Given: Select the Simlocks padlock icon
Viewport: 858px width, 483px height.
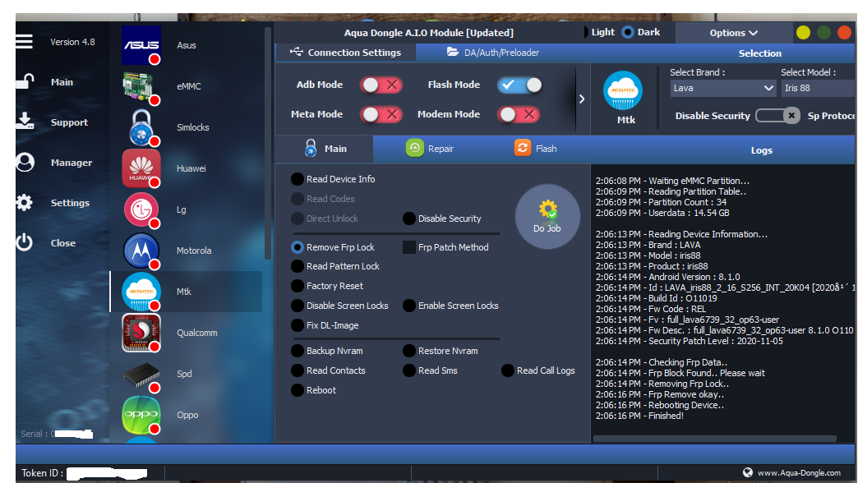Looking at the screenshot, I should click(141, 126).
